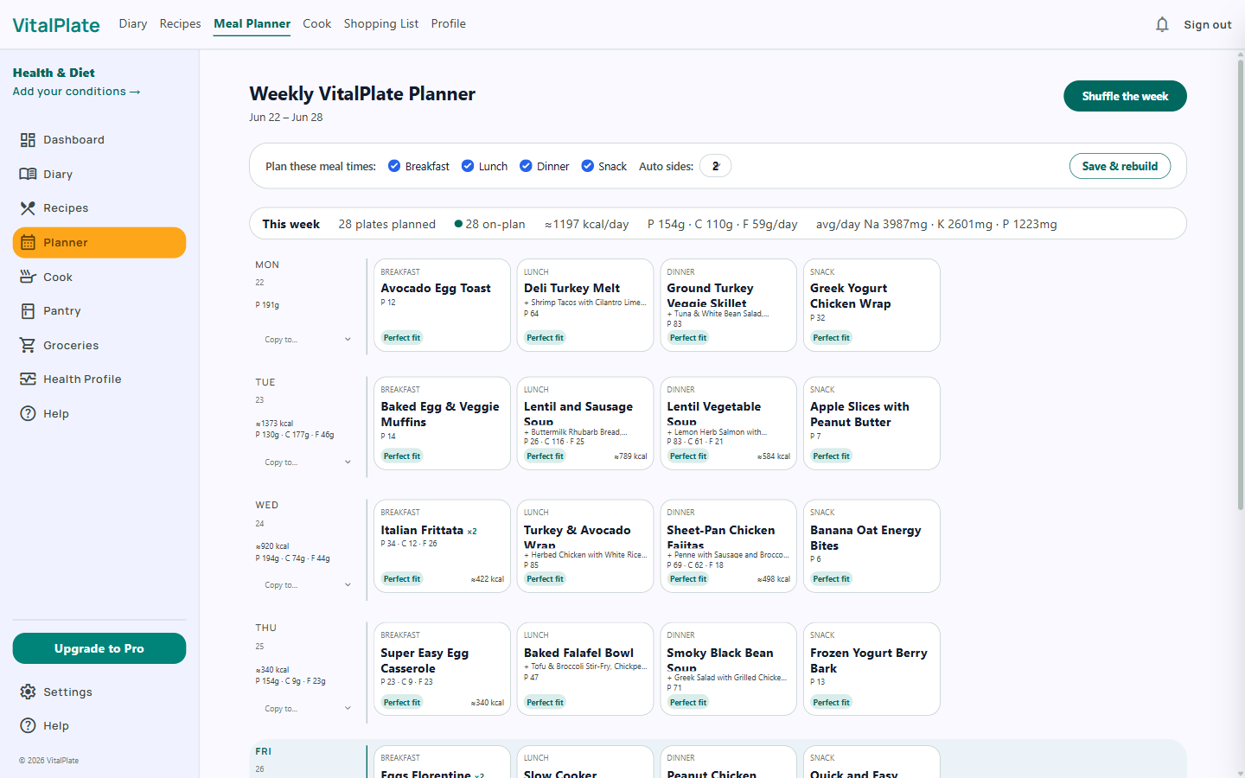The image size is (1245, 778).
Task: Click the Perfect fit badge on Avocado Egg Toast
Action: click(402, 338)
